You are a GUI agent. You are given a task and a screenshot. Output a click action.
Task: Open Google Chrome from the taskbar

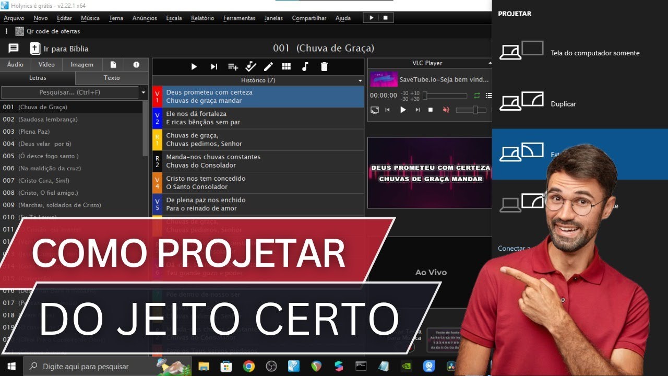pos(248,367)
